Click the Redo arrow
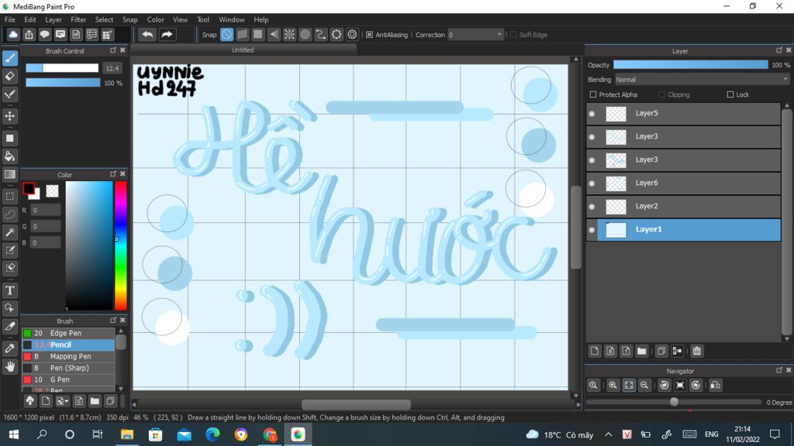 167,34
